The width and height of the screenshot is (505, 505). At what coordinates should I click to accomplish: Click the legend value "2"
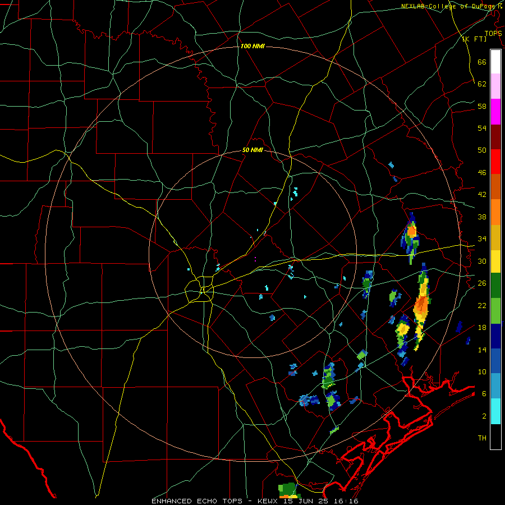(x=484, y=416)
